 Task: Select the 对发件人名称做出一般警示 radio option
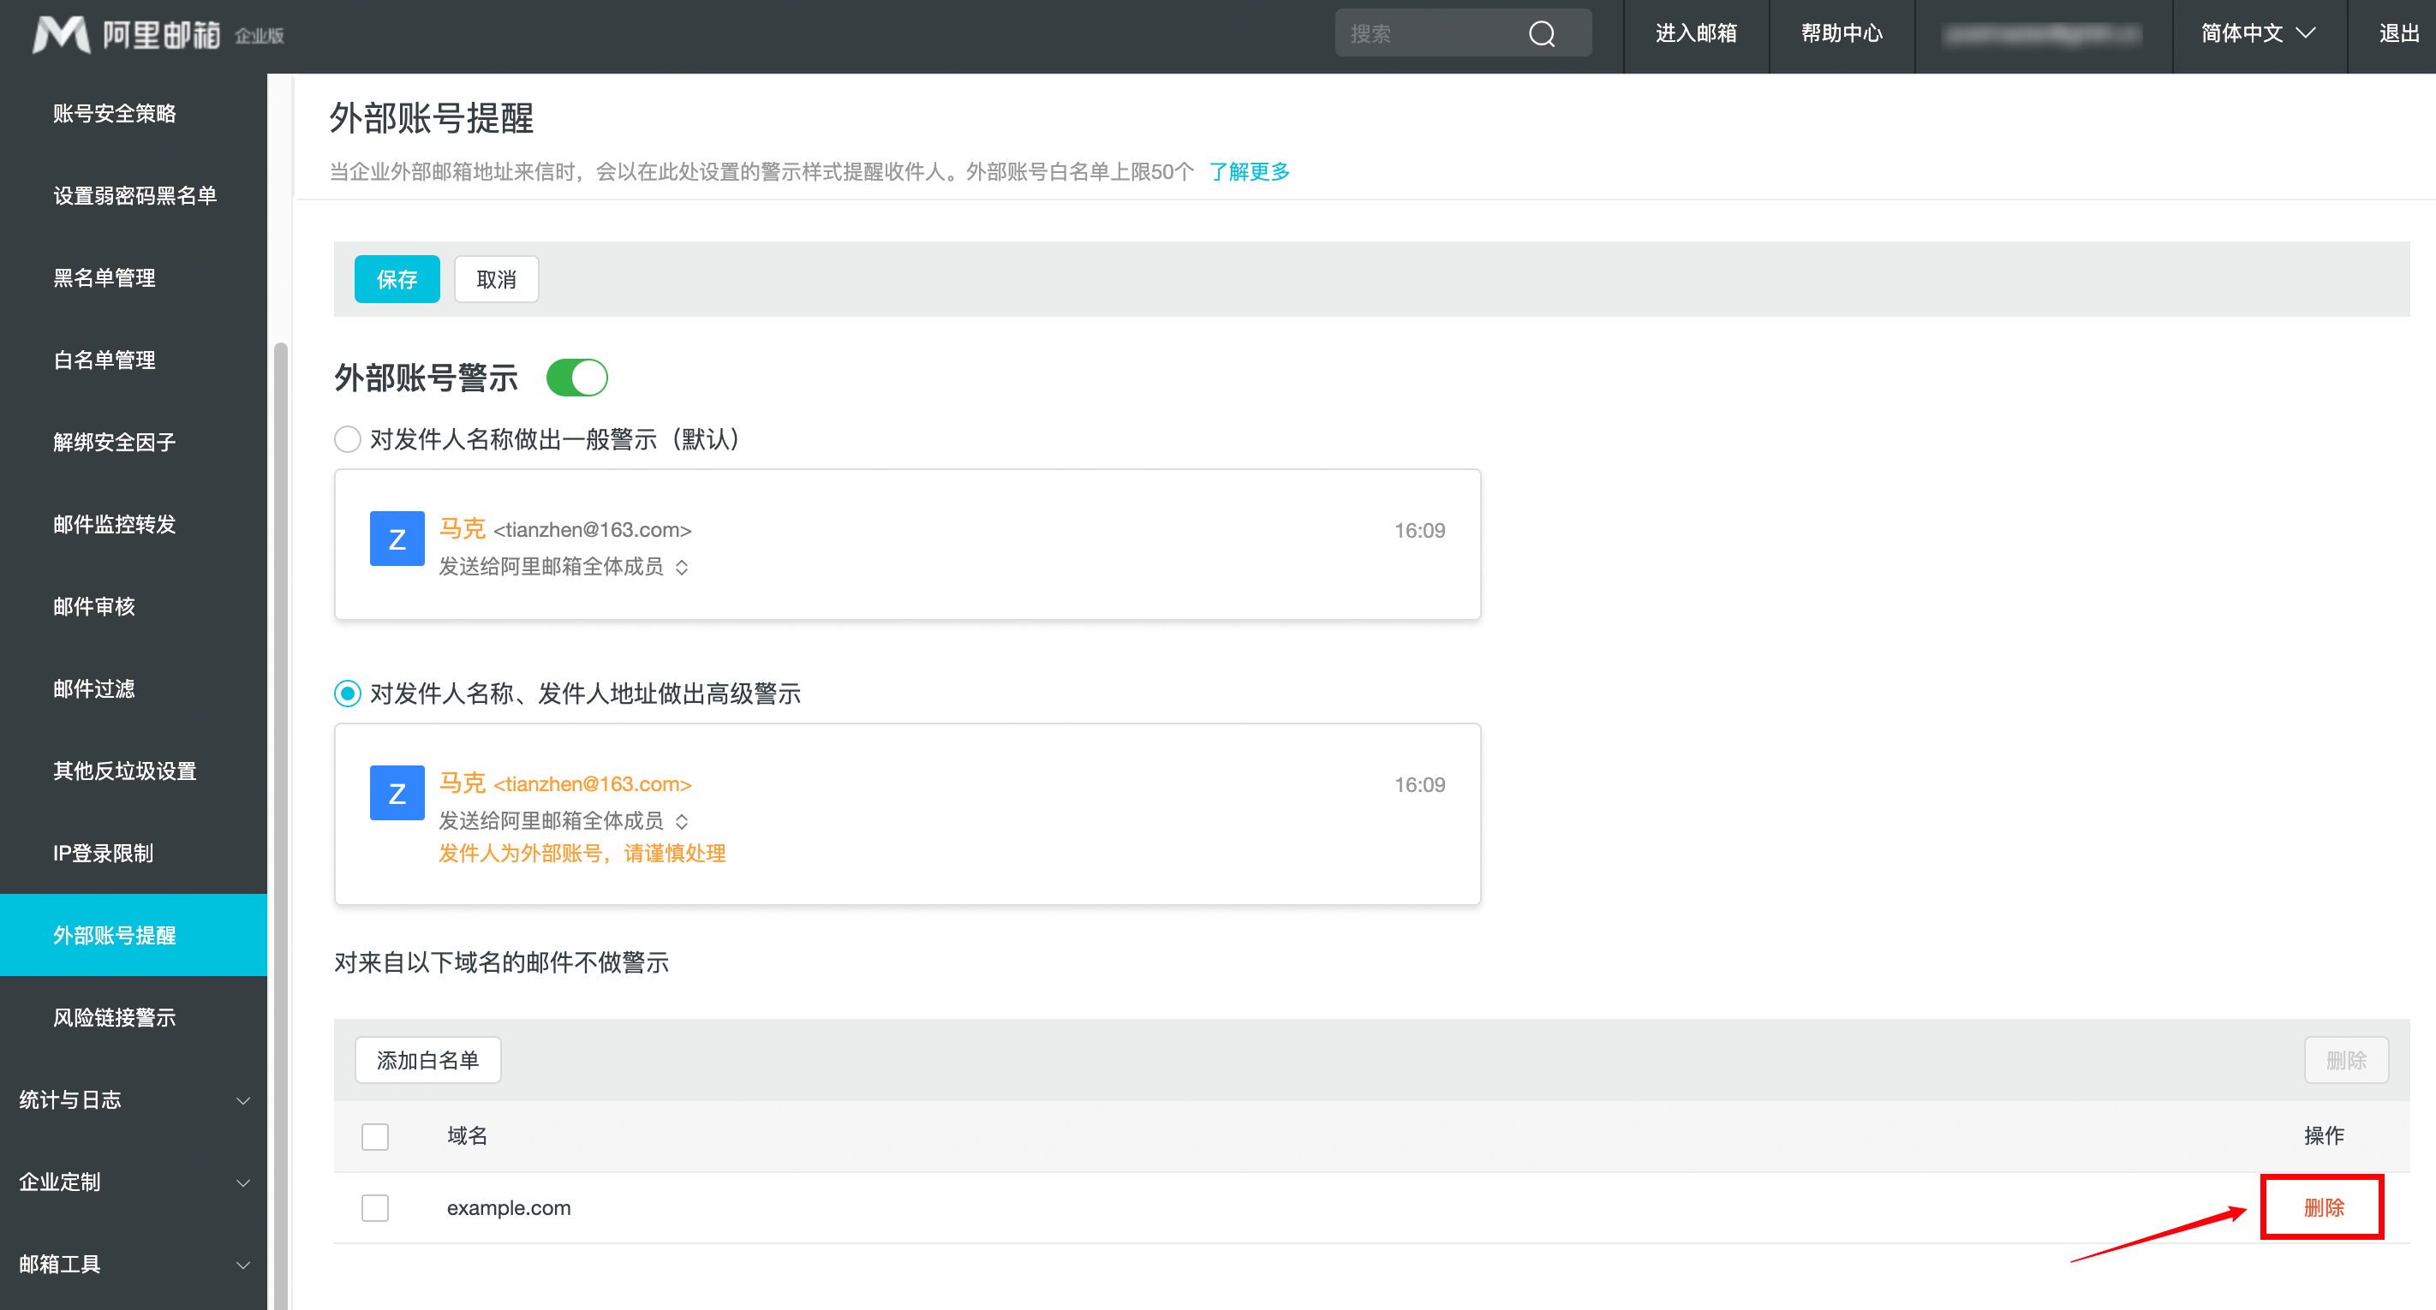point(347,438)
